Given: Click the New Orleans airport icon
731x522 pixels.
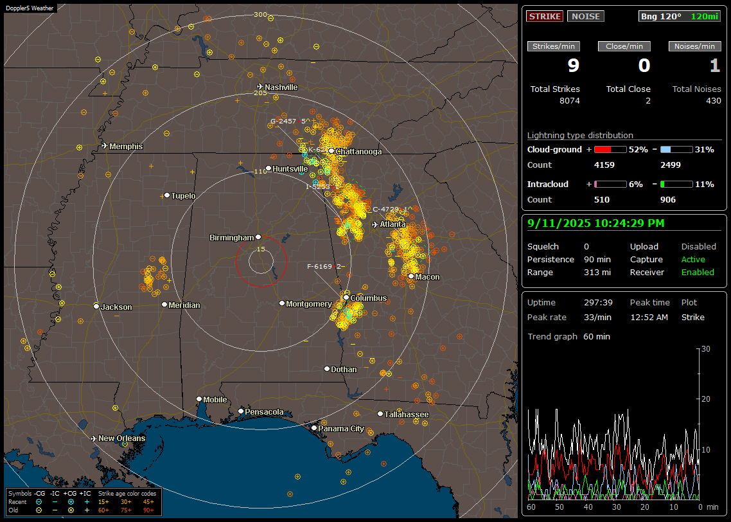Looking at the screenshot, I should pyautogui.click(x=94, y=438).
